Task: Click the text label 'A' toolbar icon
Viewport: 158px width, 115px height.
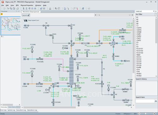Action: point(44,8)
